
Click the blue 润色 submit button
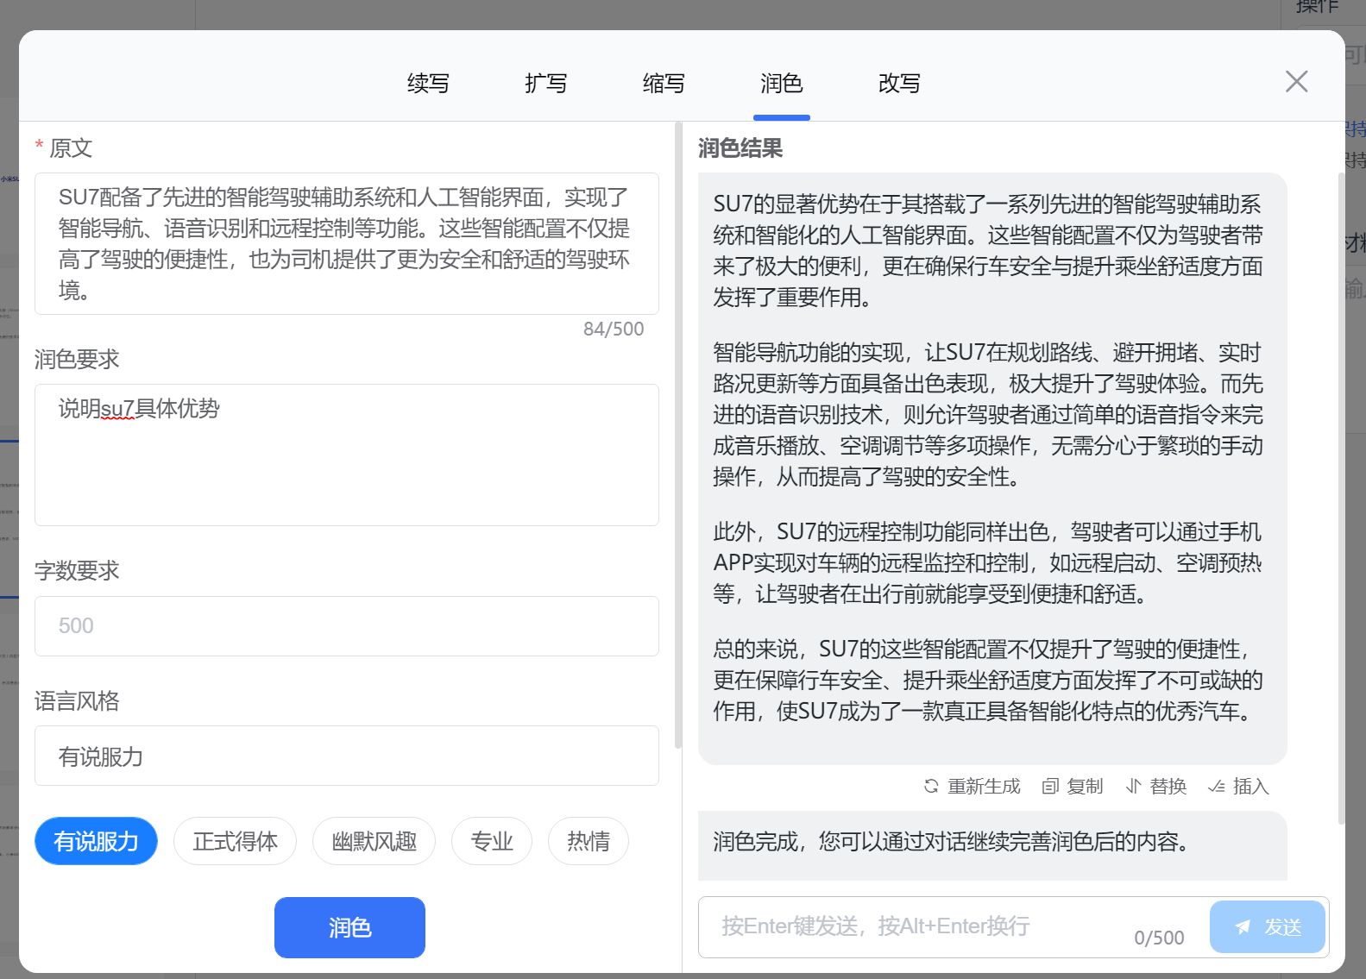pos(349,927)
